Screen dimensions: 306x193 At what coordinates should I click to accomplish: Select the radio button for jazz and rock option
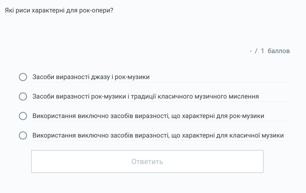pos(23,77)
